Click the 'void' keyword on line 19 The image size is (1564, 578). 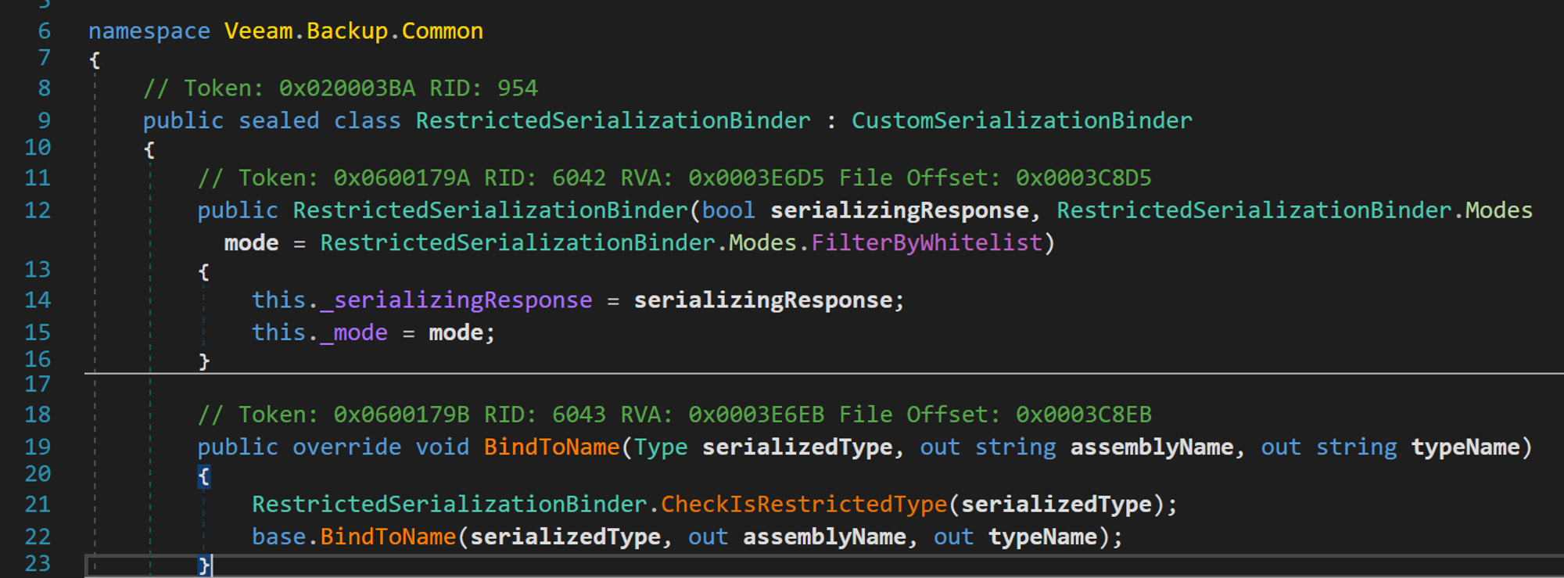pos(442,447)
